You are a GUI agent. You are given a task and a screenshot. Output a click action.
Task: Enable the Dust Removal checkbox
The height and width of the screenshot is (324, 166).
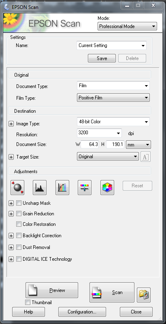(x=19, y=247)
